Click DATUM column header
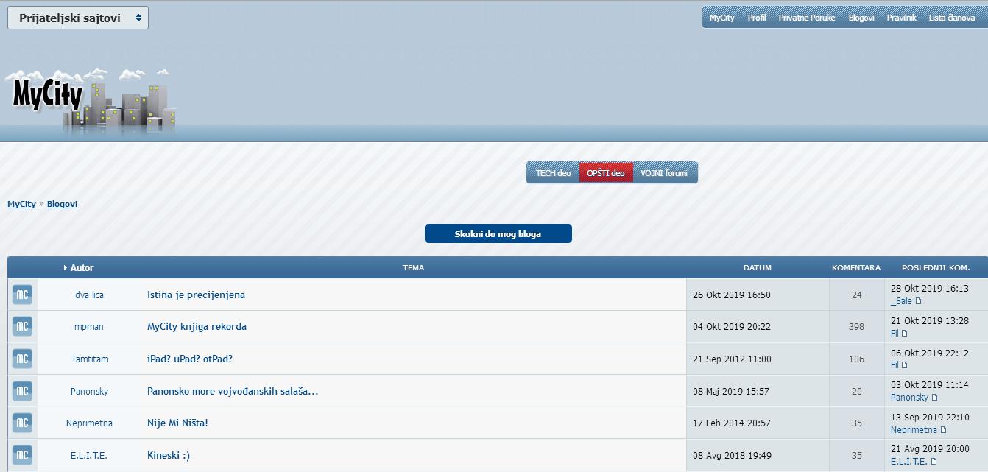This screenshot has height=472, width=988. (x=758, y=268)
